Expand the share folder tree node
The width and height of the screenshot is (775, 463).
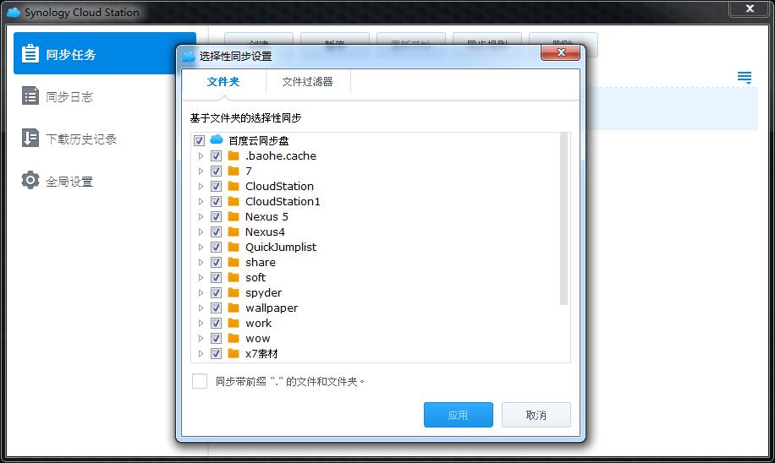point(201,262)
